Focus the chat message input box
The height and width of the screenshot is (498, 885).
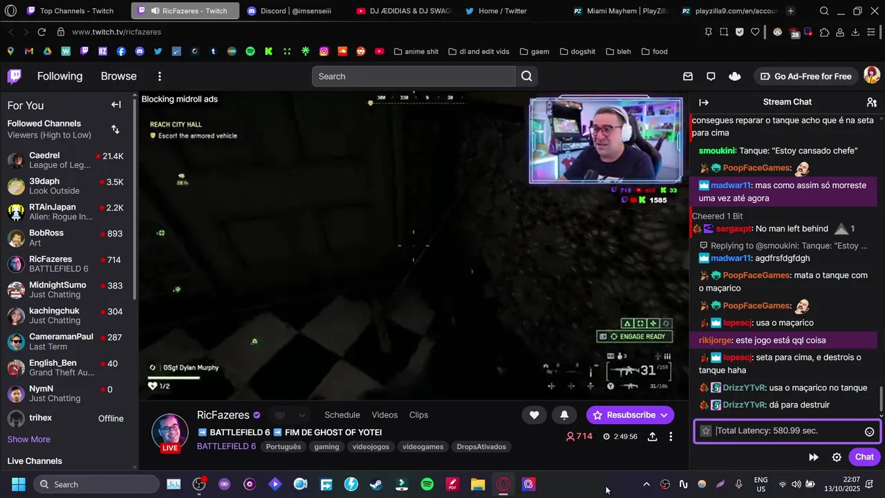(x=787, y=431)
